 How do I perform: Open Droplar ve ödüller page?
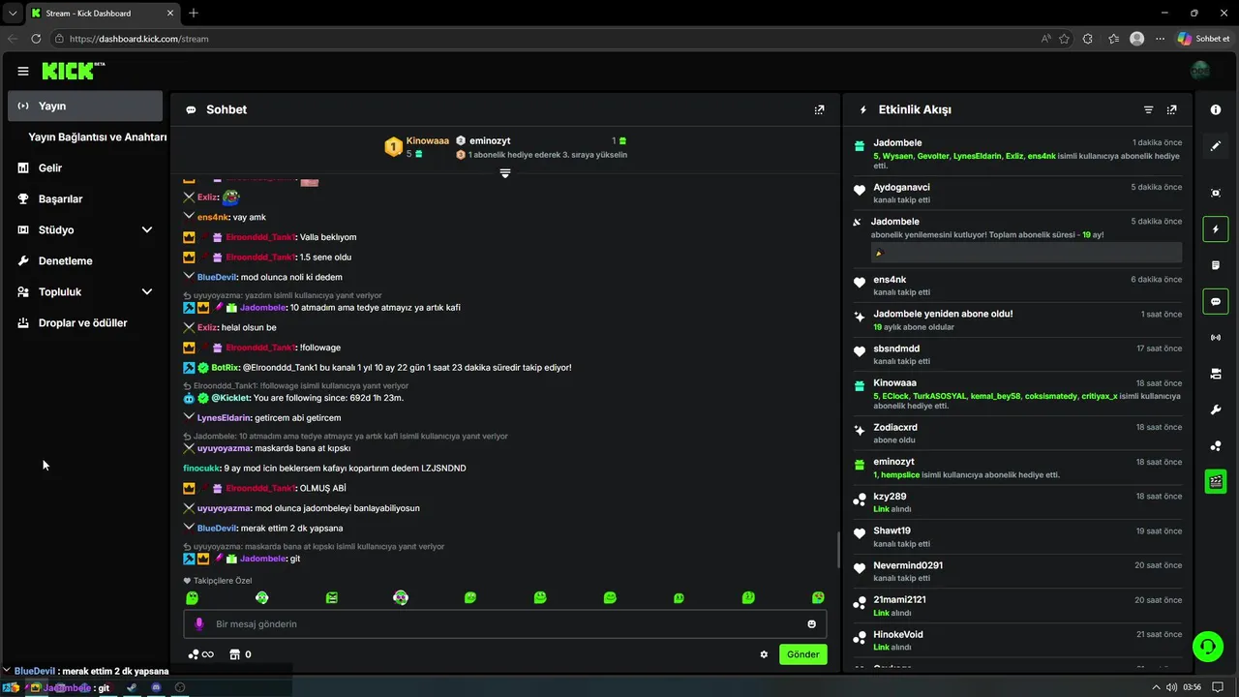point(82,323)
